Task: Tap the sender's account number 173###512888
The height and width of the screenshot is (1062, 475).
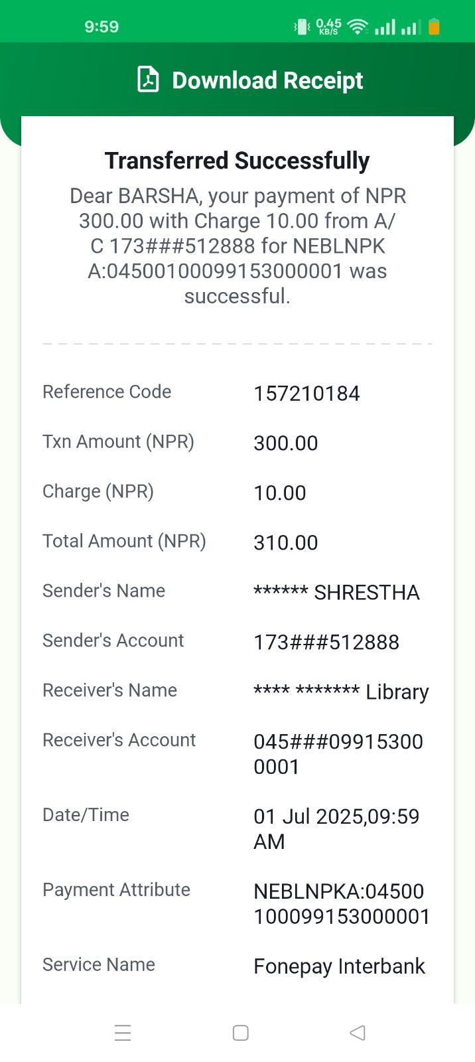Action: coord(326,643)
